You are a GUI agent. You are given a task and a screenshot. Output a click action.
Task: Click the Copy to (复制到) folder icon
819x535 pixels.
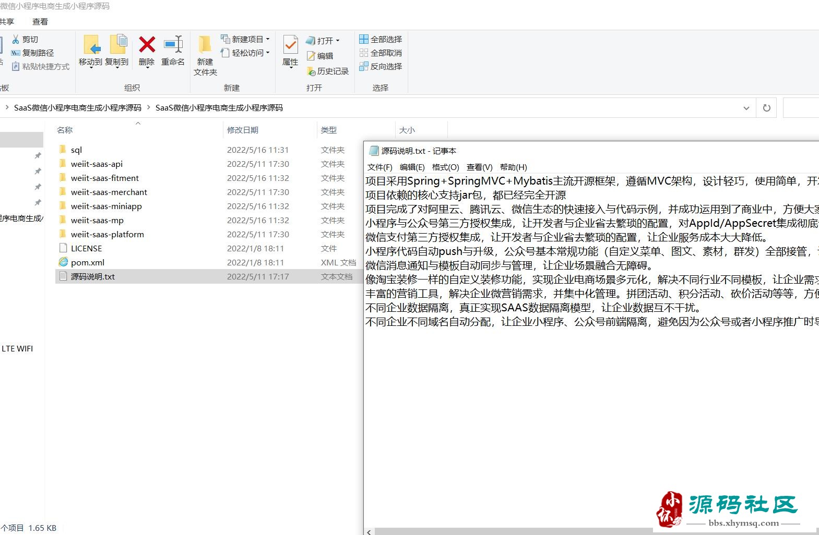118,44
